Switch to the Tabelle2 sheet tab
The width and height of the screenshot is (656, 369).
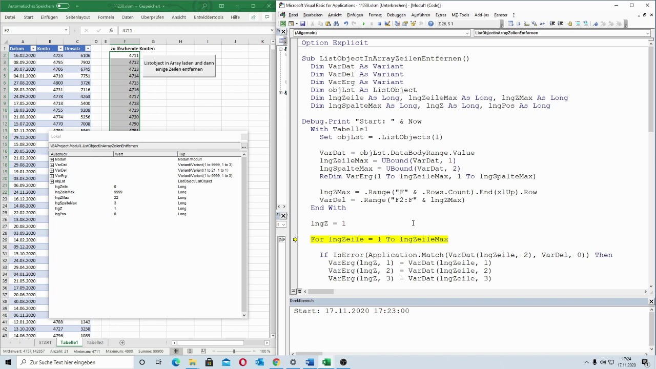[x=95, y=342]
